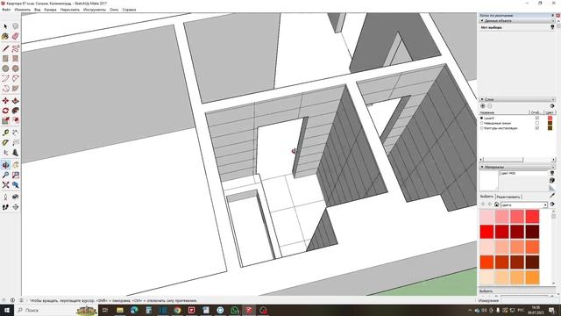Make Контуры layer active via its radio button
561x316 pixels.
point(481,128)
